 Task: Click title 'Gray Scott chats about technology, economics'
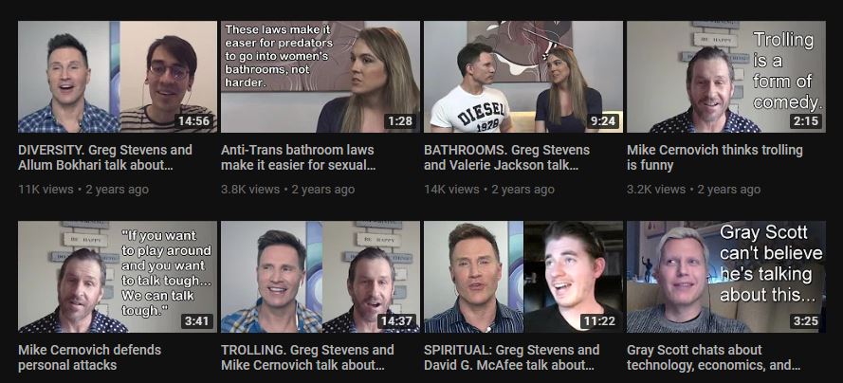click(713, 357)
